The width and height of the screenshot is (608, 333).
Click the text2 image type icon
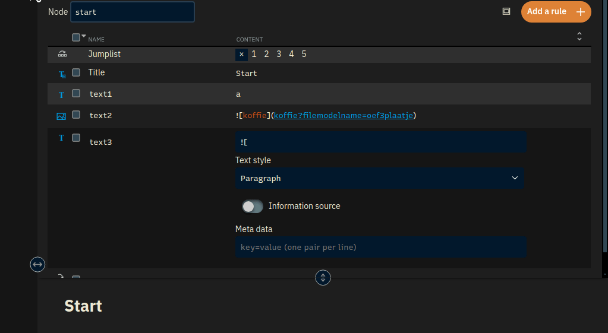(x=61, y=116)
